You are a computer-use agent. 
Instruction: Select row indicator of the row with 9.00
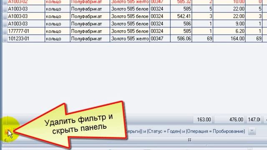pos(5,24)
